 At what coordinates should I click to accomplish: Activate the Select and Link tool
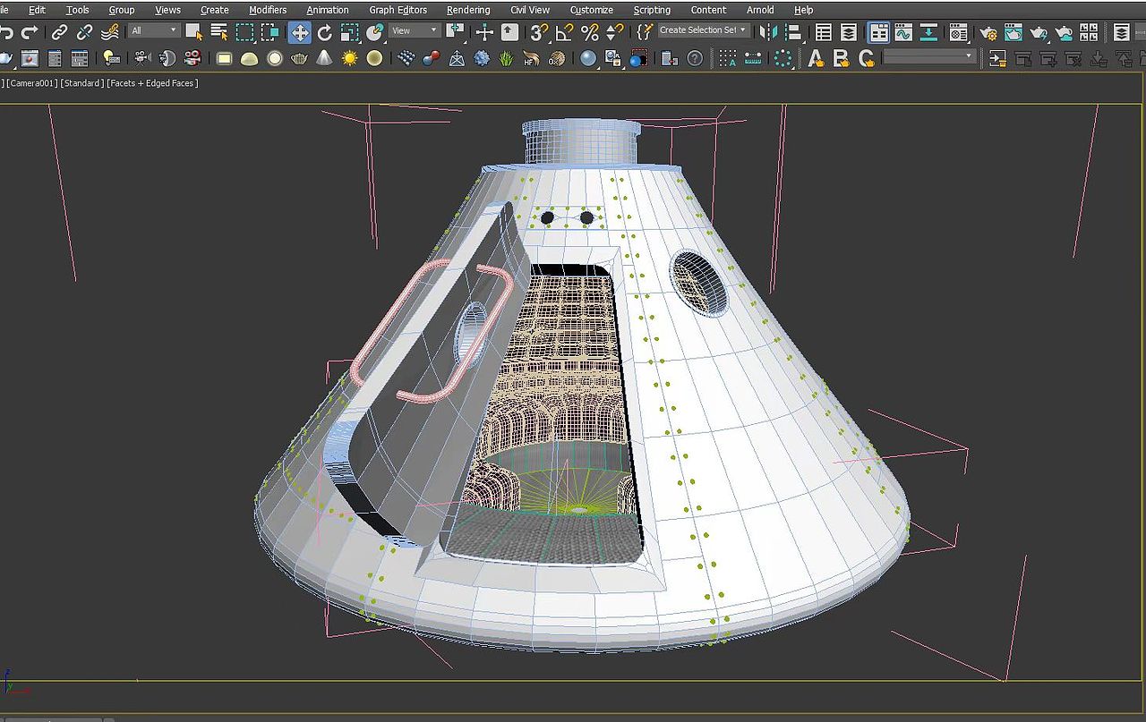59,33
